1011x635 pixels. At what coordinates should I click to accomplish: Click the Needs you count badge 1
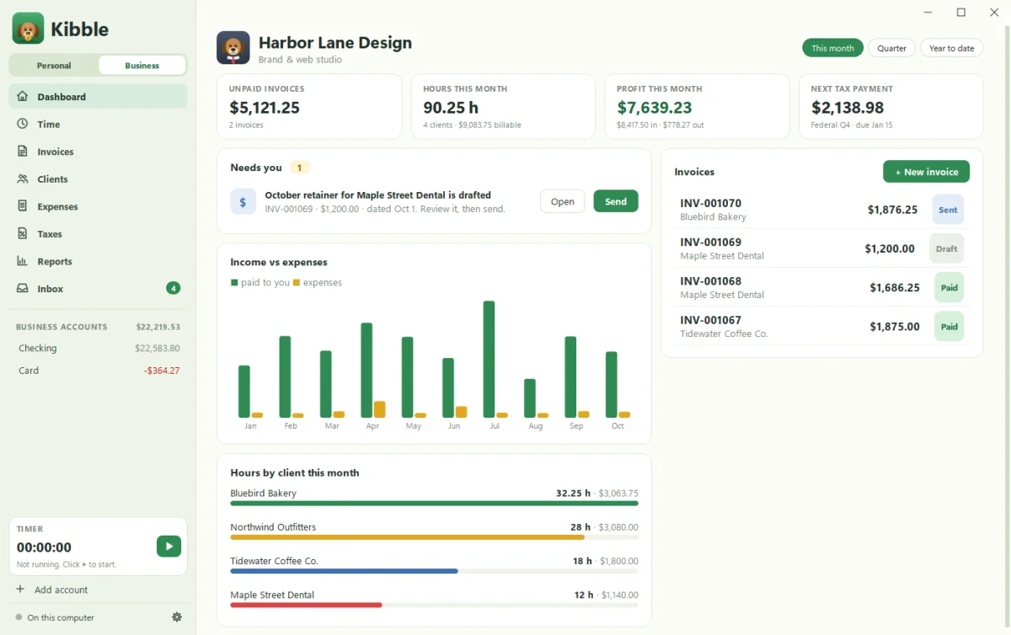point(299,168)
